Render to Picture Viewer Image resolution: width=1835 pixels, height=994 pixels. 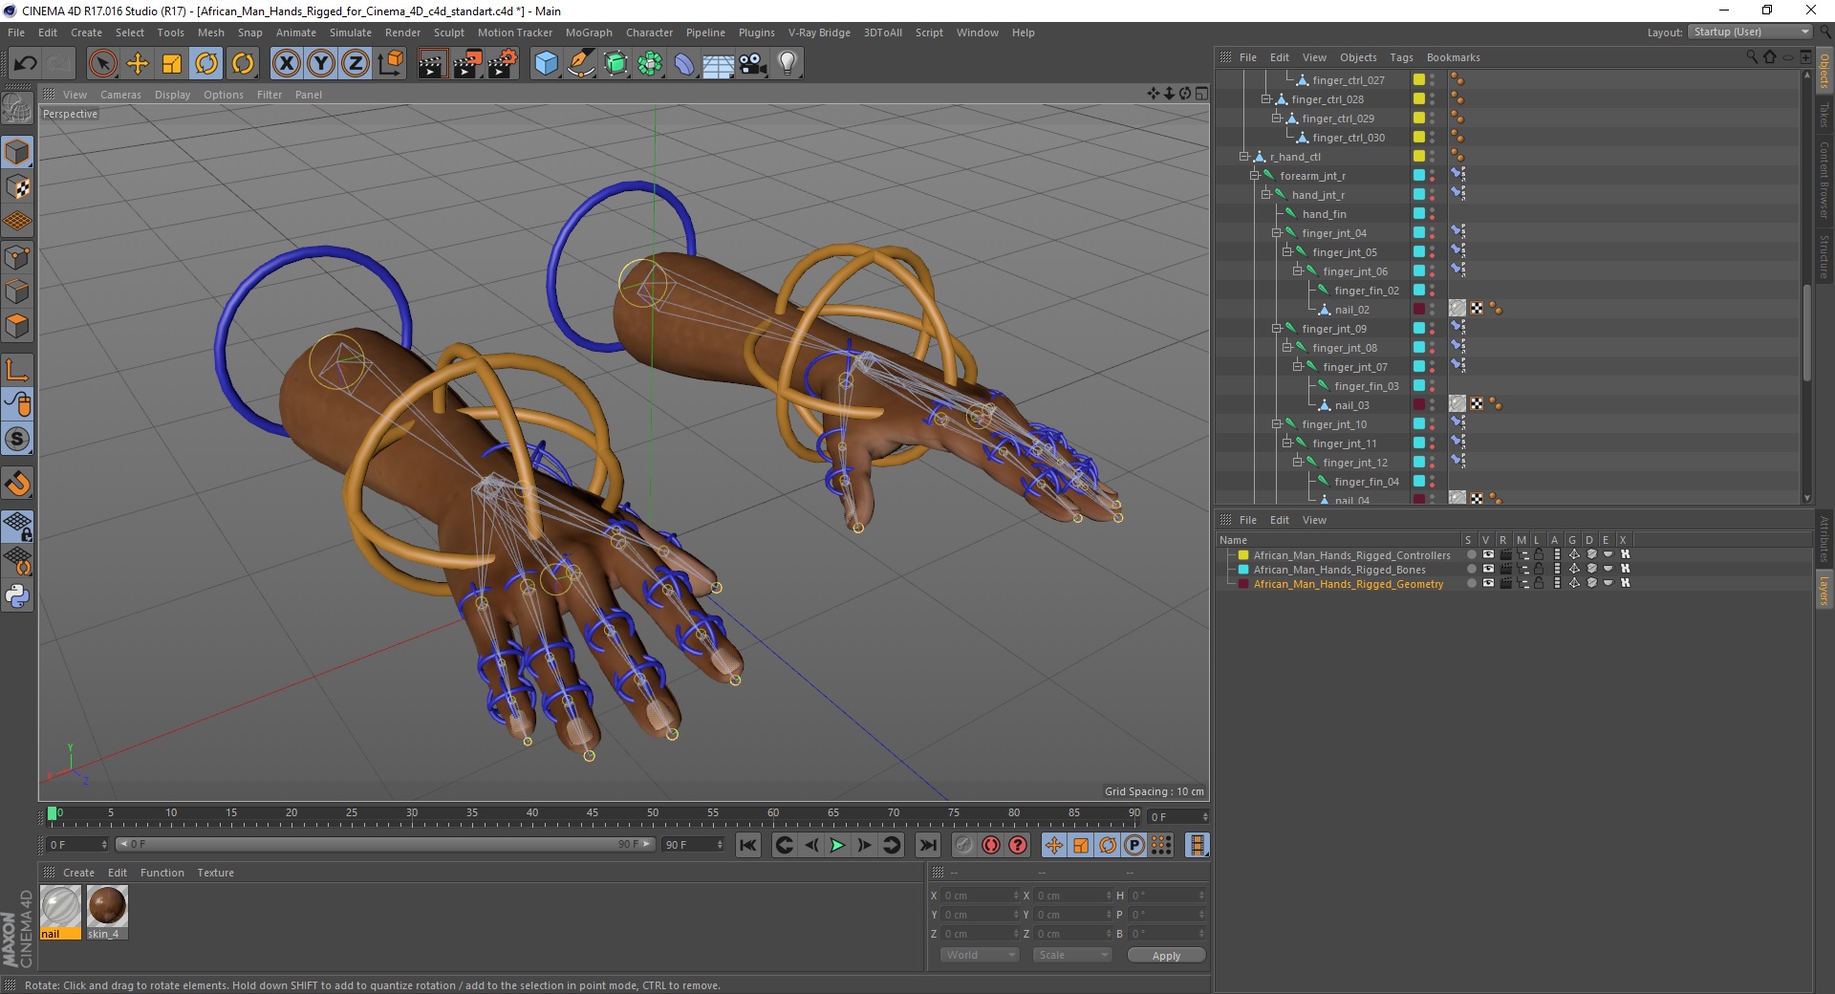coord(467,64)
